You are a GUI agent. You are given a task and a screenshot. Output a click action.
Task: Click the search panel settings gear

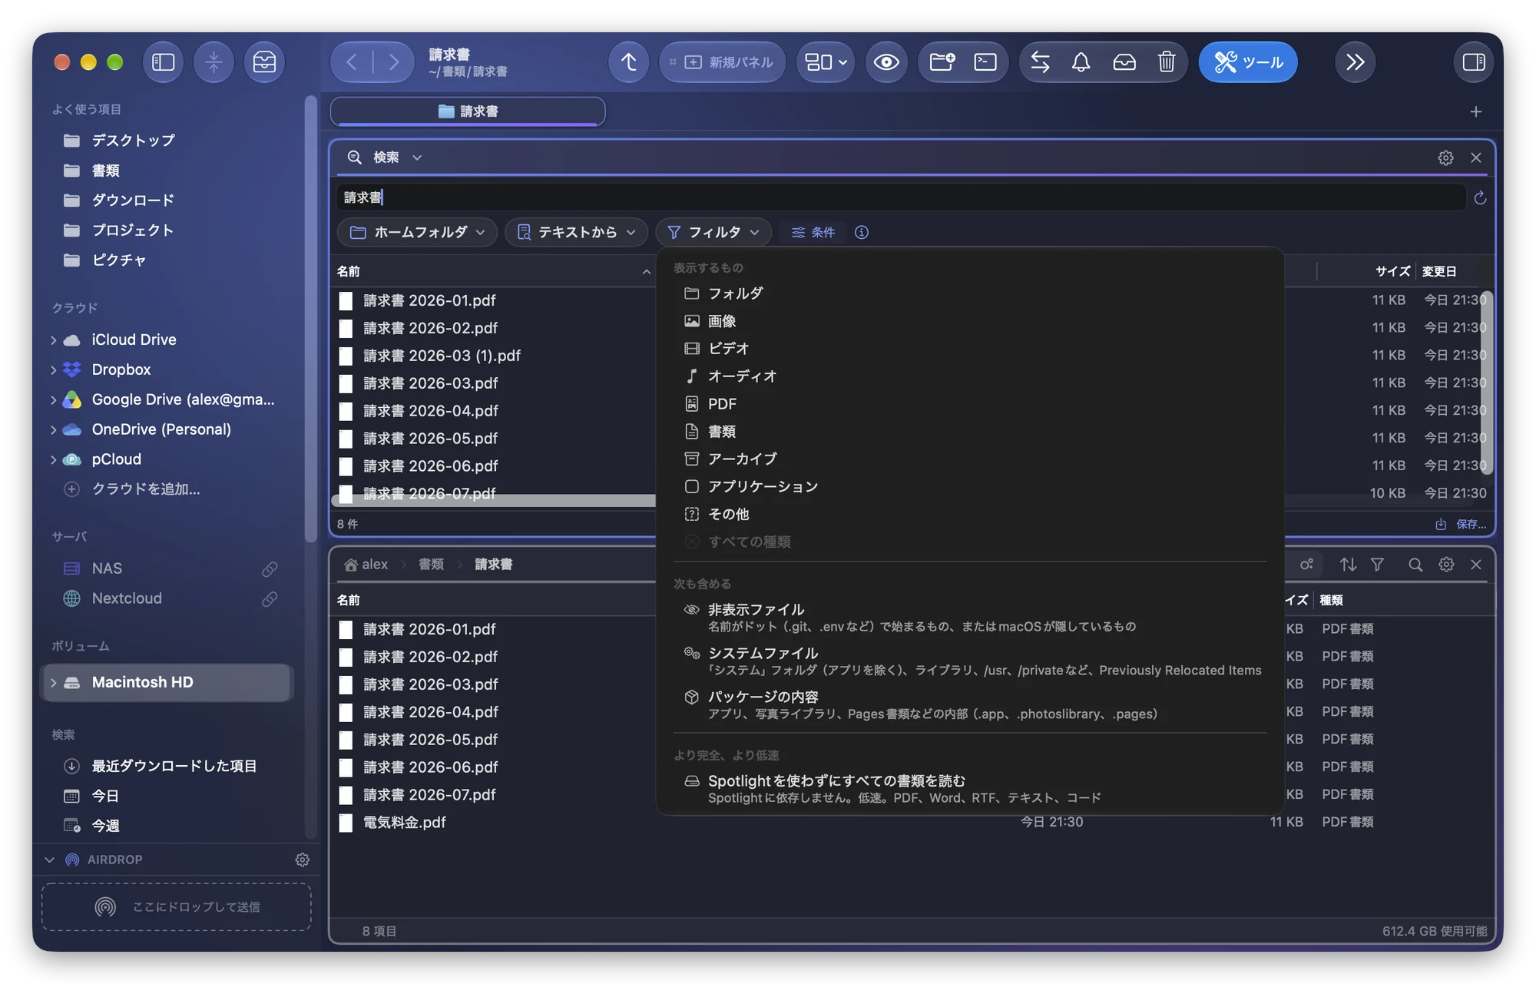(1445, 157)
